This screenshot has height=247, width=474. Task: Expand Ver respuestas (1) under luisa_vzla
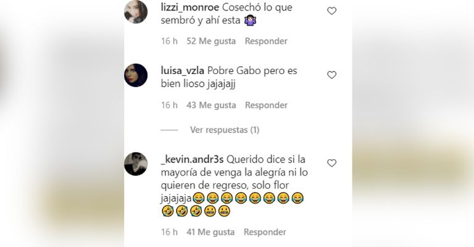pyautogui.click(x=225, y=130)
